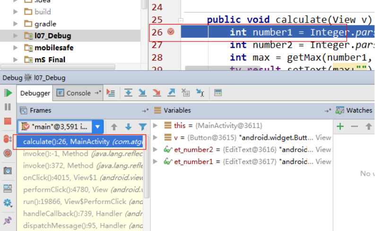Viewport: 375px width, 231px height.
Task: Open View link for et_number1
Action: click(x=323, y=162)
